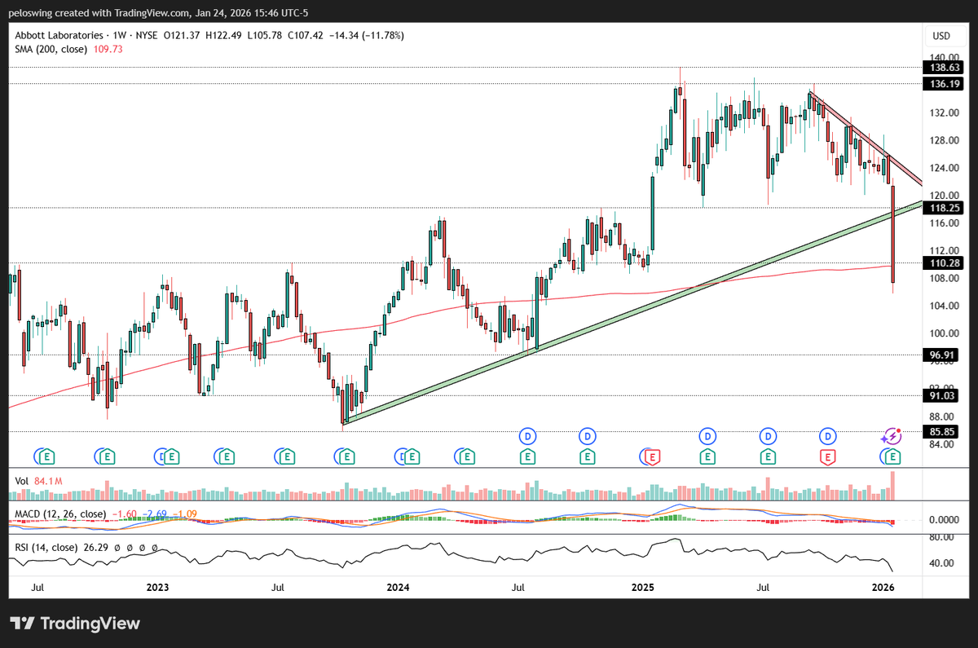Viewport: 978px width, 648px height.
Task: Open the red earnings marker above the 2025 label
Action: 652,456
